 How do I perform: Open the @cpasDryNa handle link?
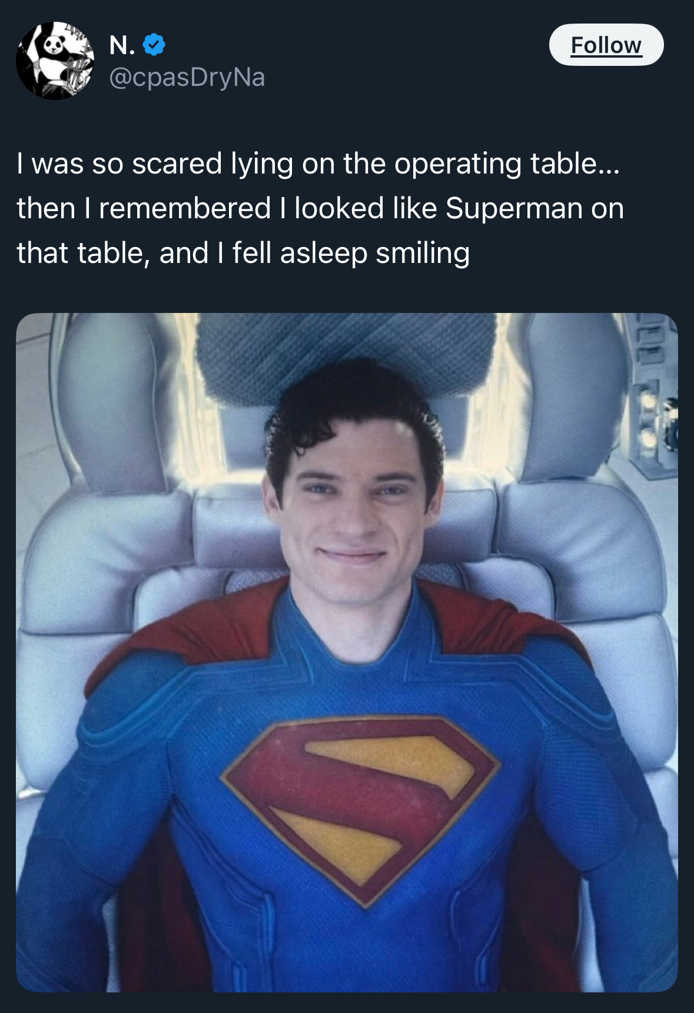point(187,77)
